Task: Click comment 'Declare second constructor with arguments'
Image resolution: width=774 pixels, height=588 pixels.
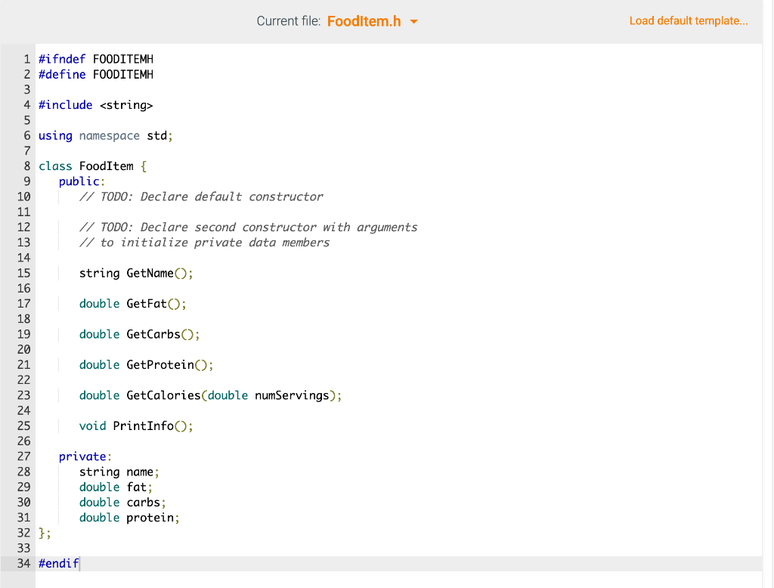Action: pyautogui.click(x=278, y=227)
